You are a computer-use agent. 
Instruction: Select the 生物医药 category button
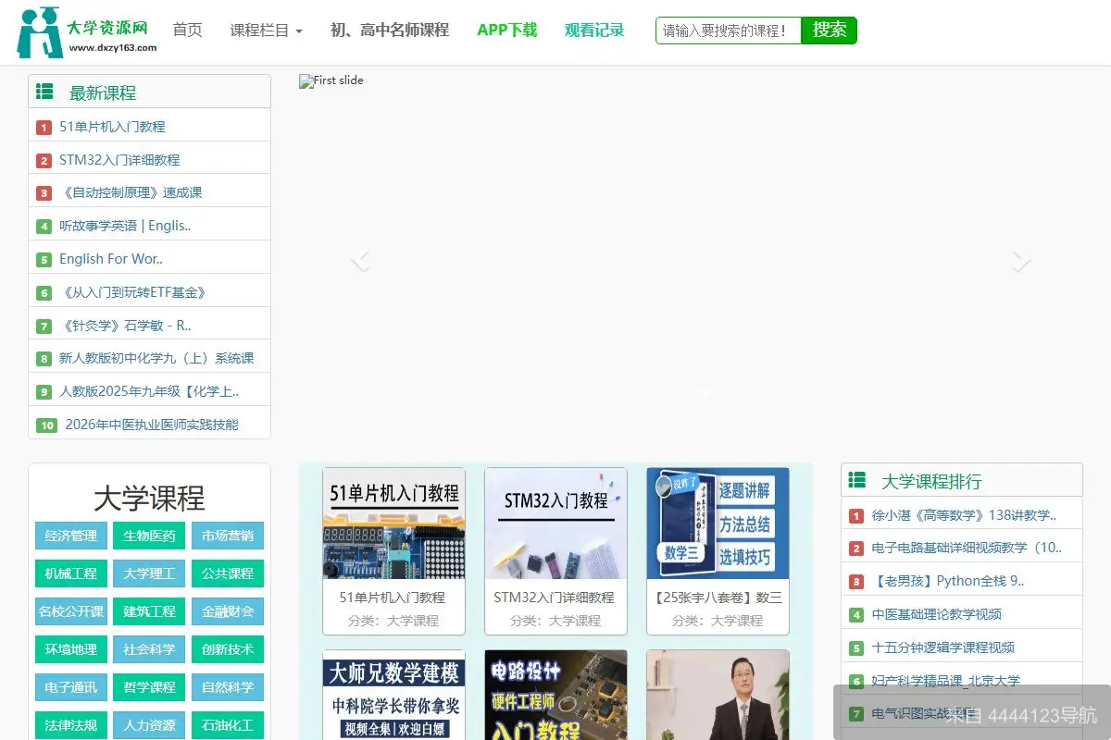click(x=148, y=535)
